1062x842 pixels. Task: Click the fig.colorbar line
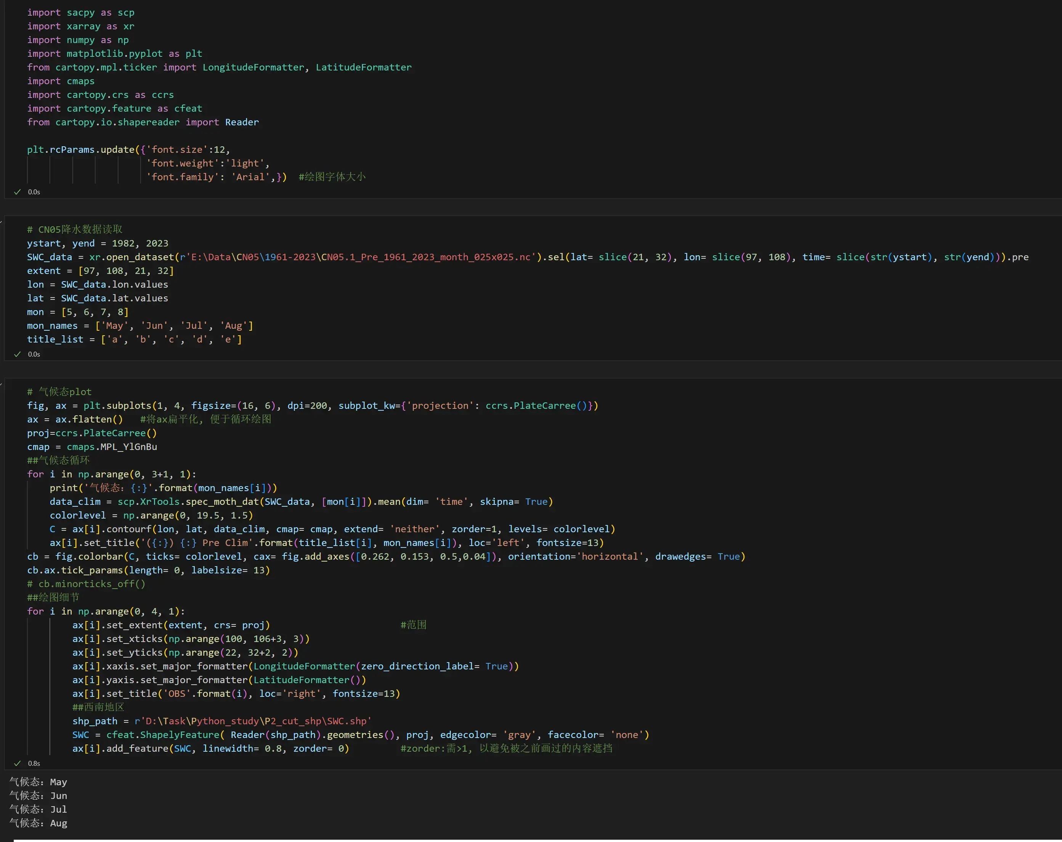tap(386, 556)
